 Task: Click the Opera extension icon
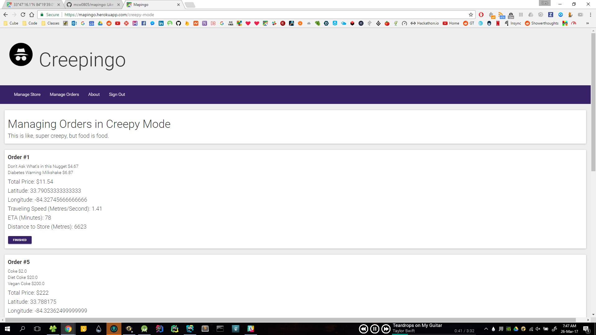(x=481, y=15)
